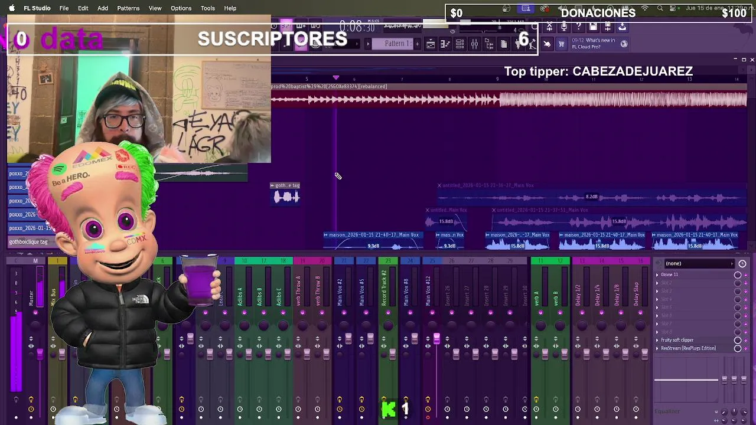Open ReaStream (ReaPlugs Edition) plugin

click(688, 348)
